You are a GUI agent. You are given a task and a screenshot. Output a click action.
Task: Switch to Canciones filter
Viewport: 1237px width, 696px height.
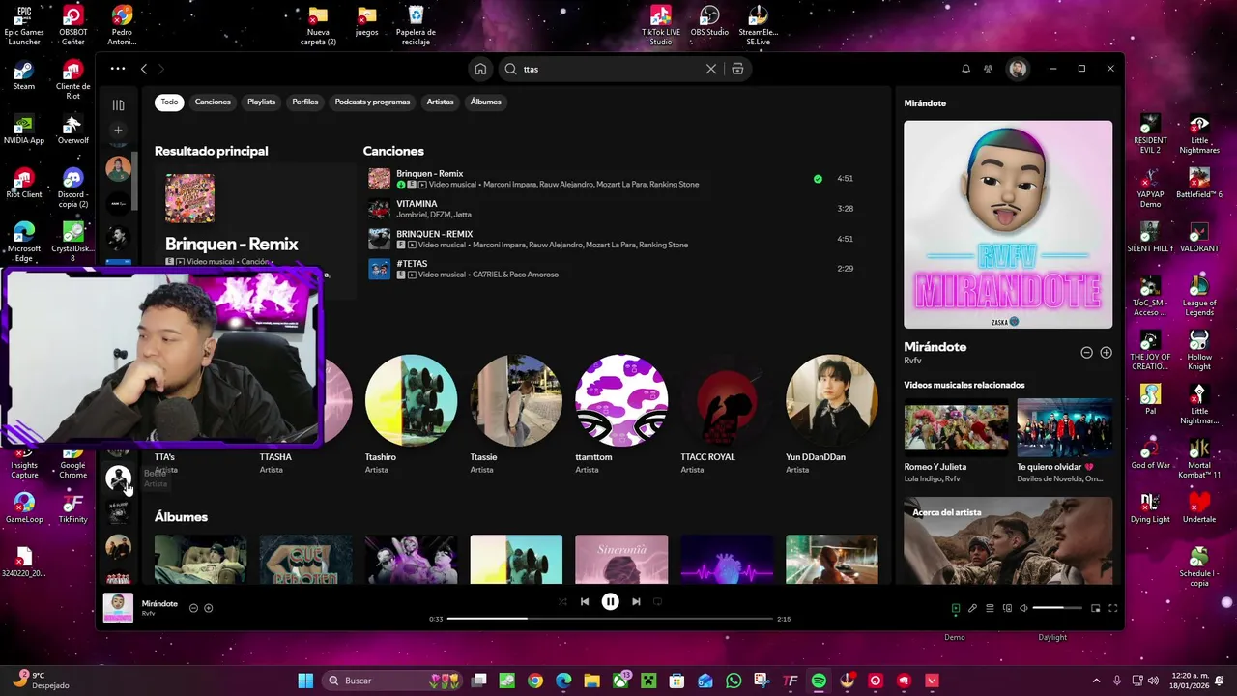[x=213, y=101]
